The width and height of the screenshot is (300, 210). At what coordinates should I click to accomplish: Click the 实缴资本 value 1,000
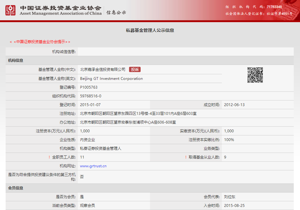(229, 131)
